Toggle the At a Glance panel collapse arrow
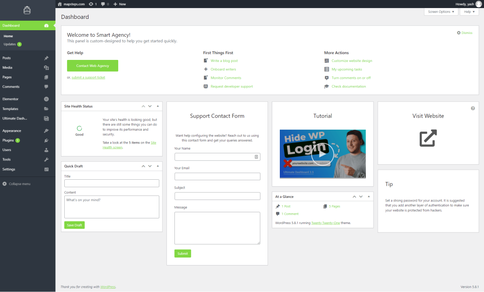 (369, 196)
